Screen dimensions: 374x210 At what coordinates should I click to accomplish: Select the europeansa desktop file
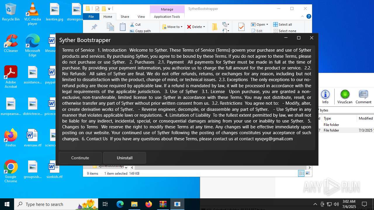click(11, 106)
